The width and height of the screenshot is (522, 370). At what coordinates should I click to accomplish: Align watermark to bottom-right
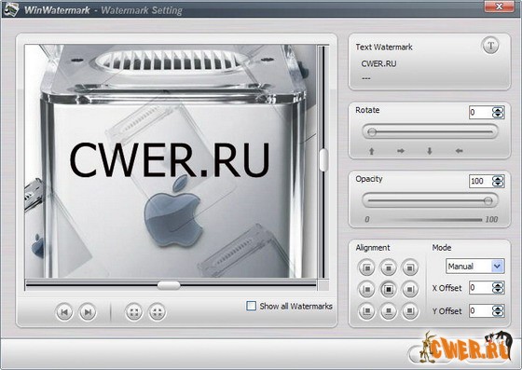point(410,310)
